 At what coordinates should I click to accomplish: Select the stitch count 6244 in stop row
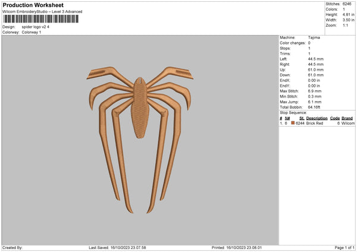coord(300,123)
